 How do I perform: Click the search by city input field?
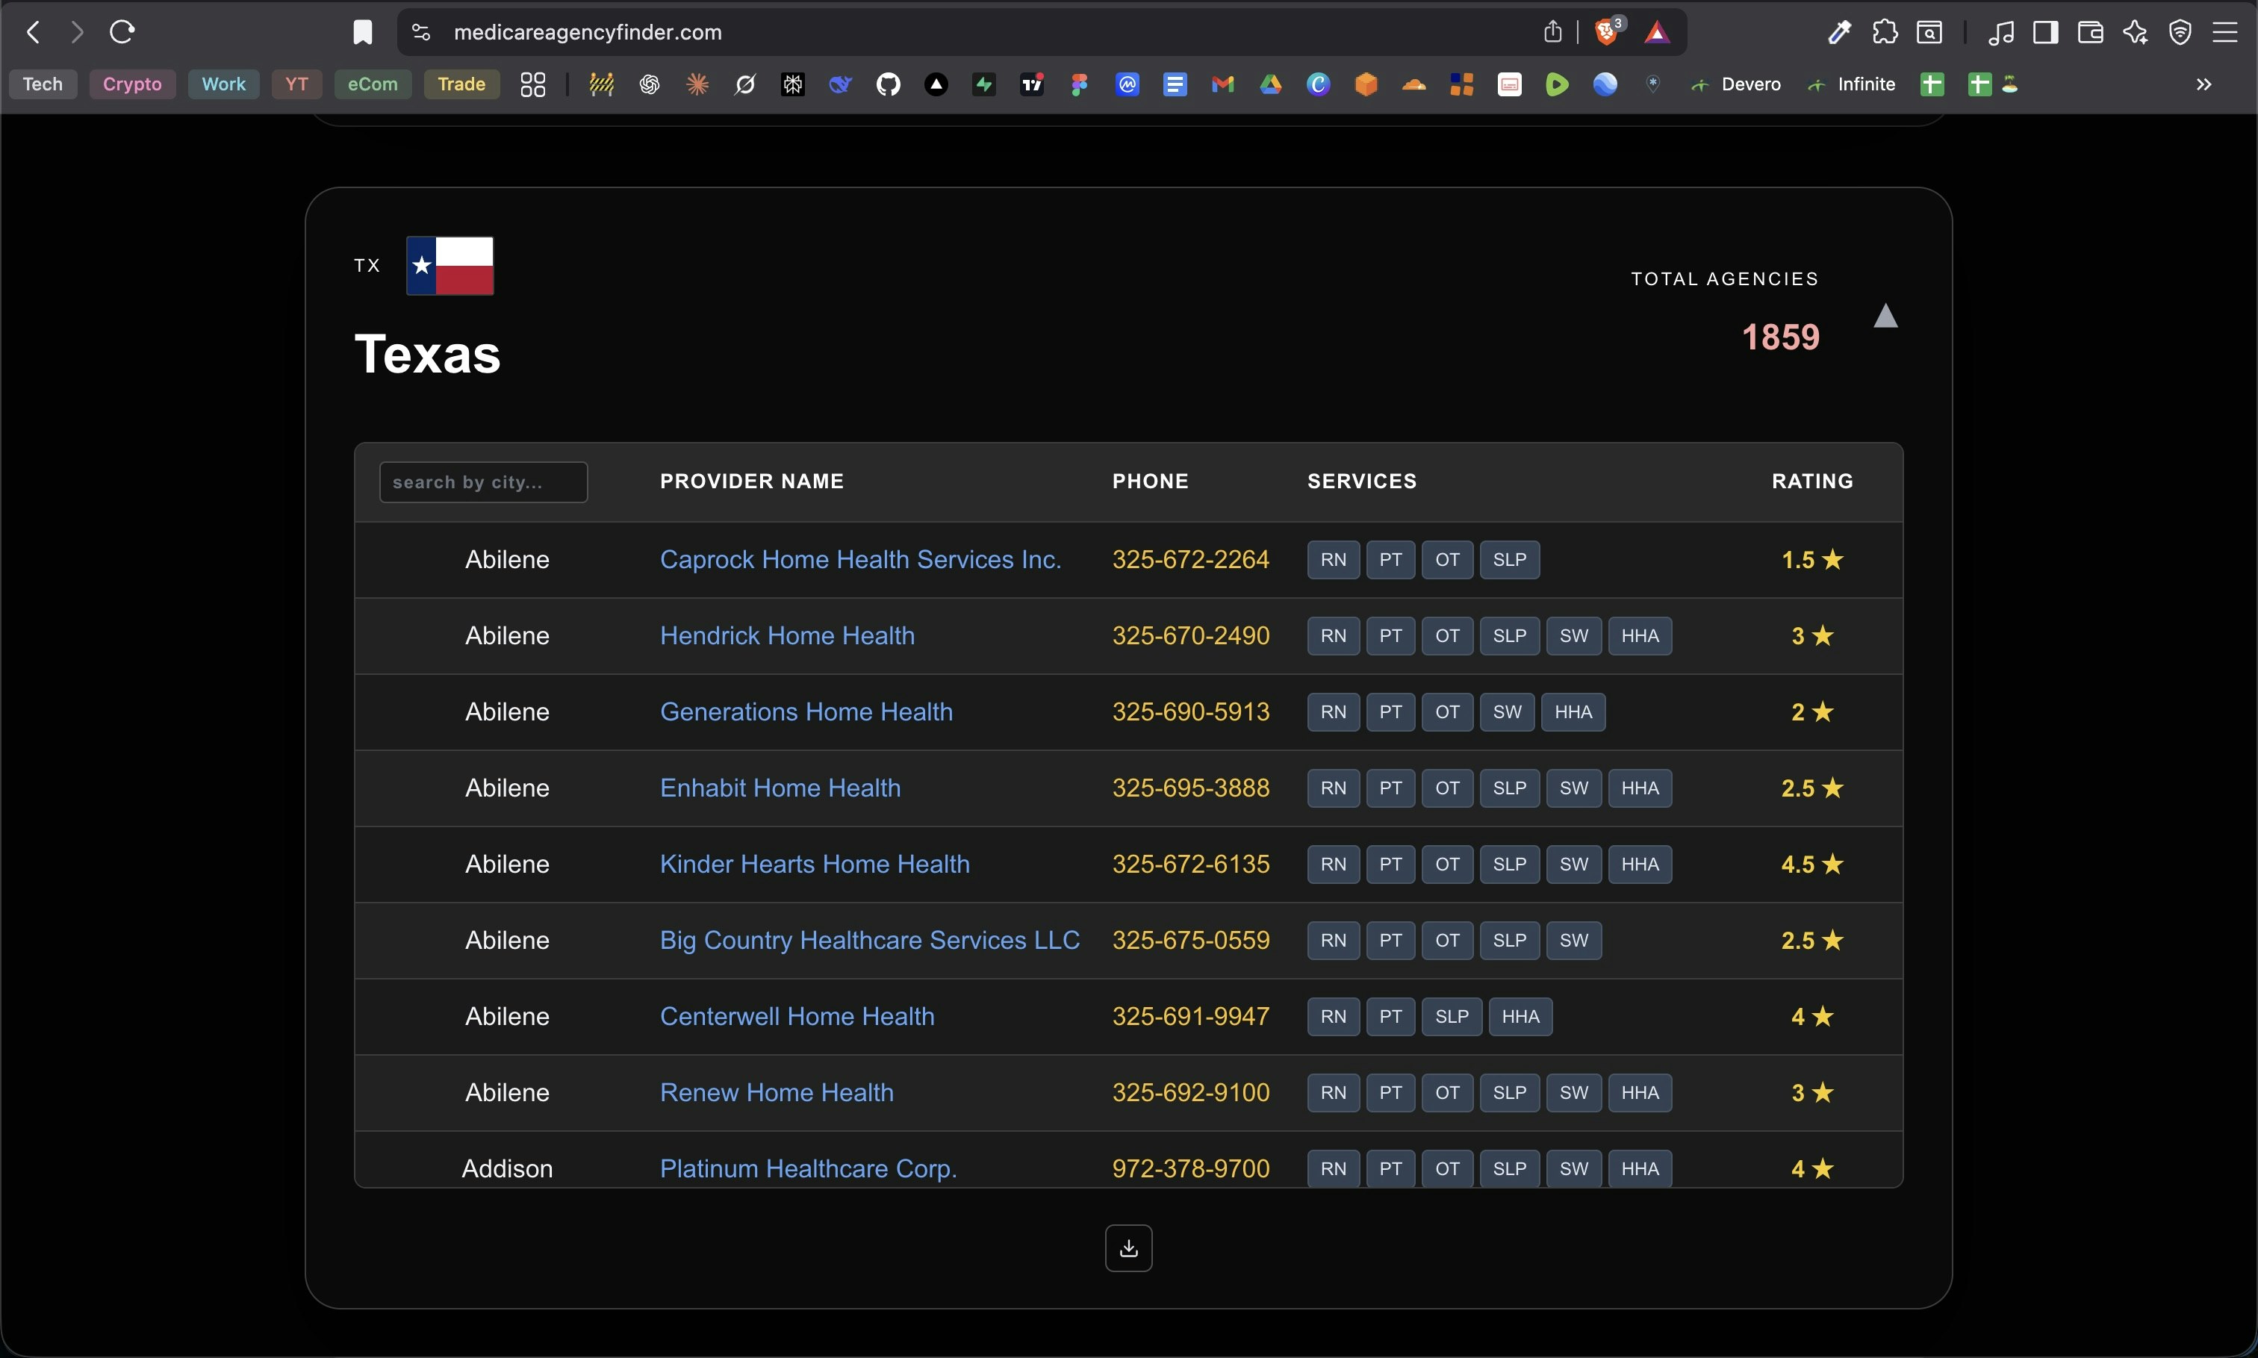click(483, 482)
